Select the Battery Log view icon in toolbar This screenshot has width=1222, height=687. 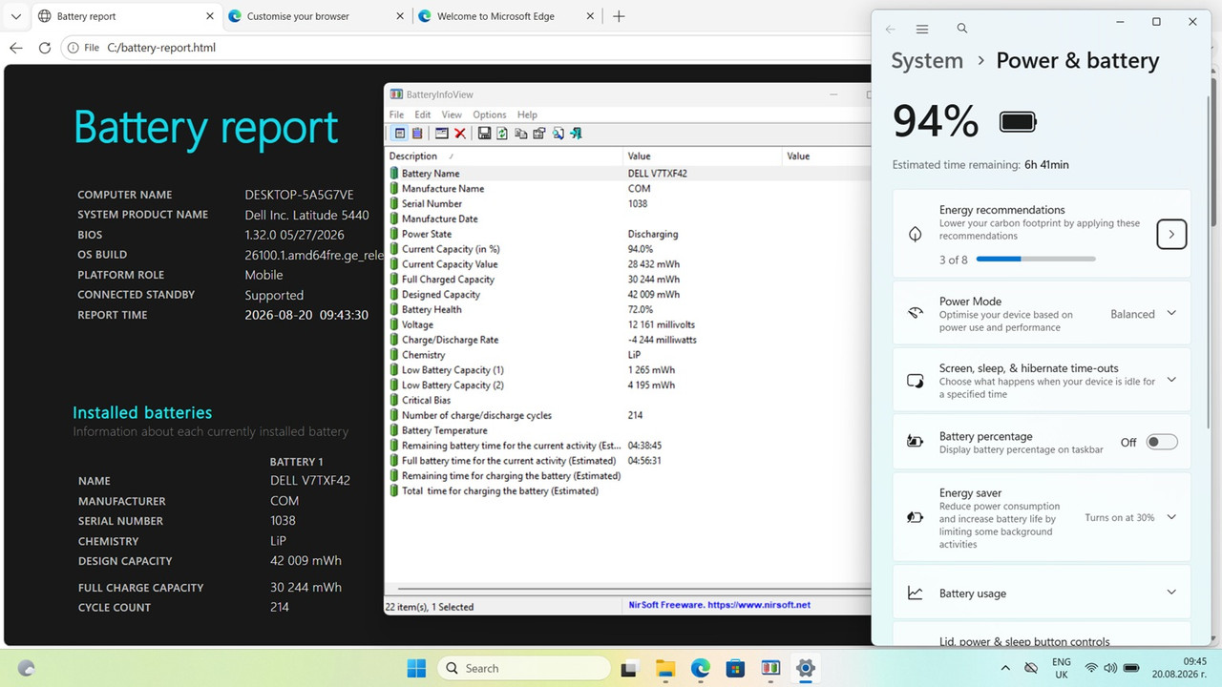pyautogui.click(x=417, y=134)
